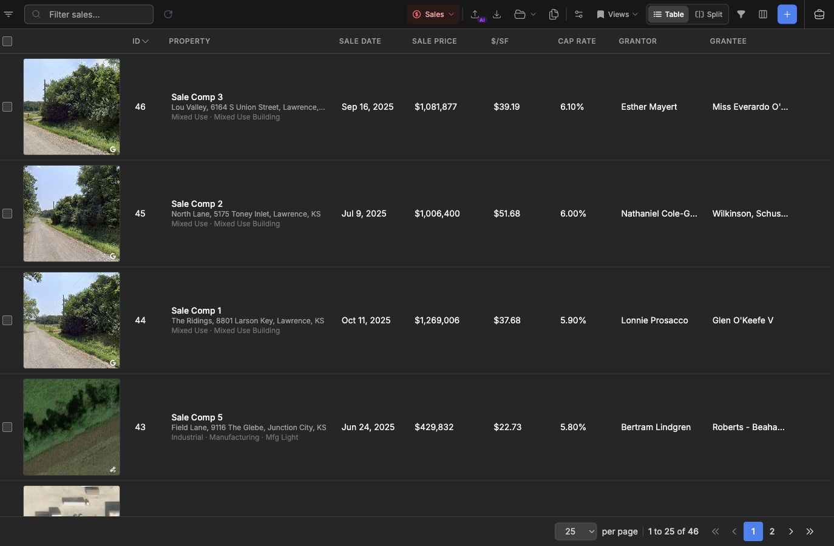
Task: Click the sale price $1,081,877
Action: tap(436, 107)
